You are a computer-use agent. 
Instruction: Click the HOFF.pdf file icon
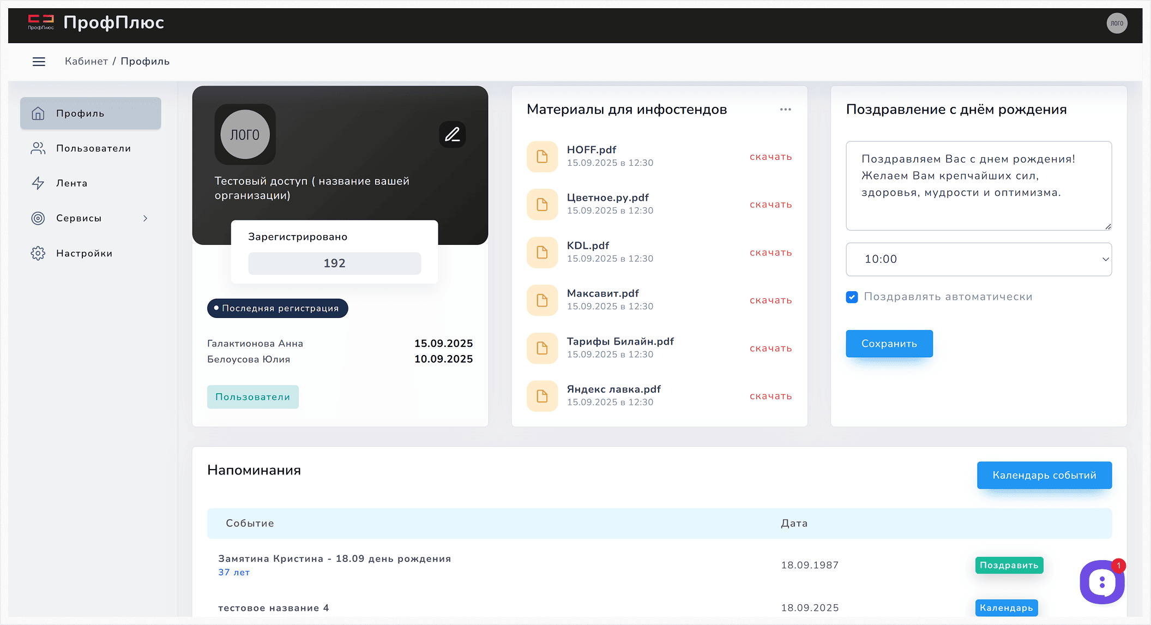(x=542, y=157)
